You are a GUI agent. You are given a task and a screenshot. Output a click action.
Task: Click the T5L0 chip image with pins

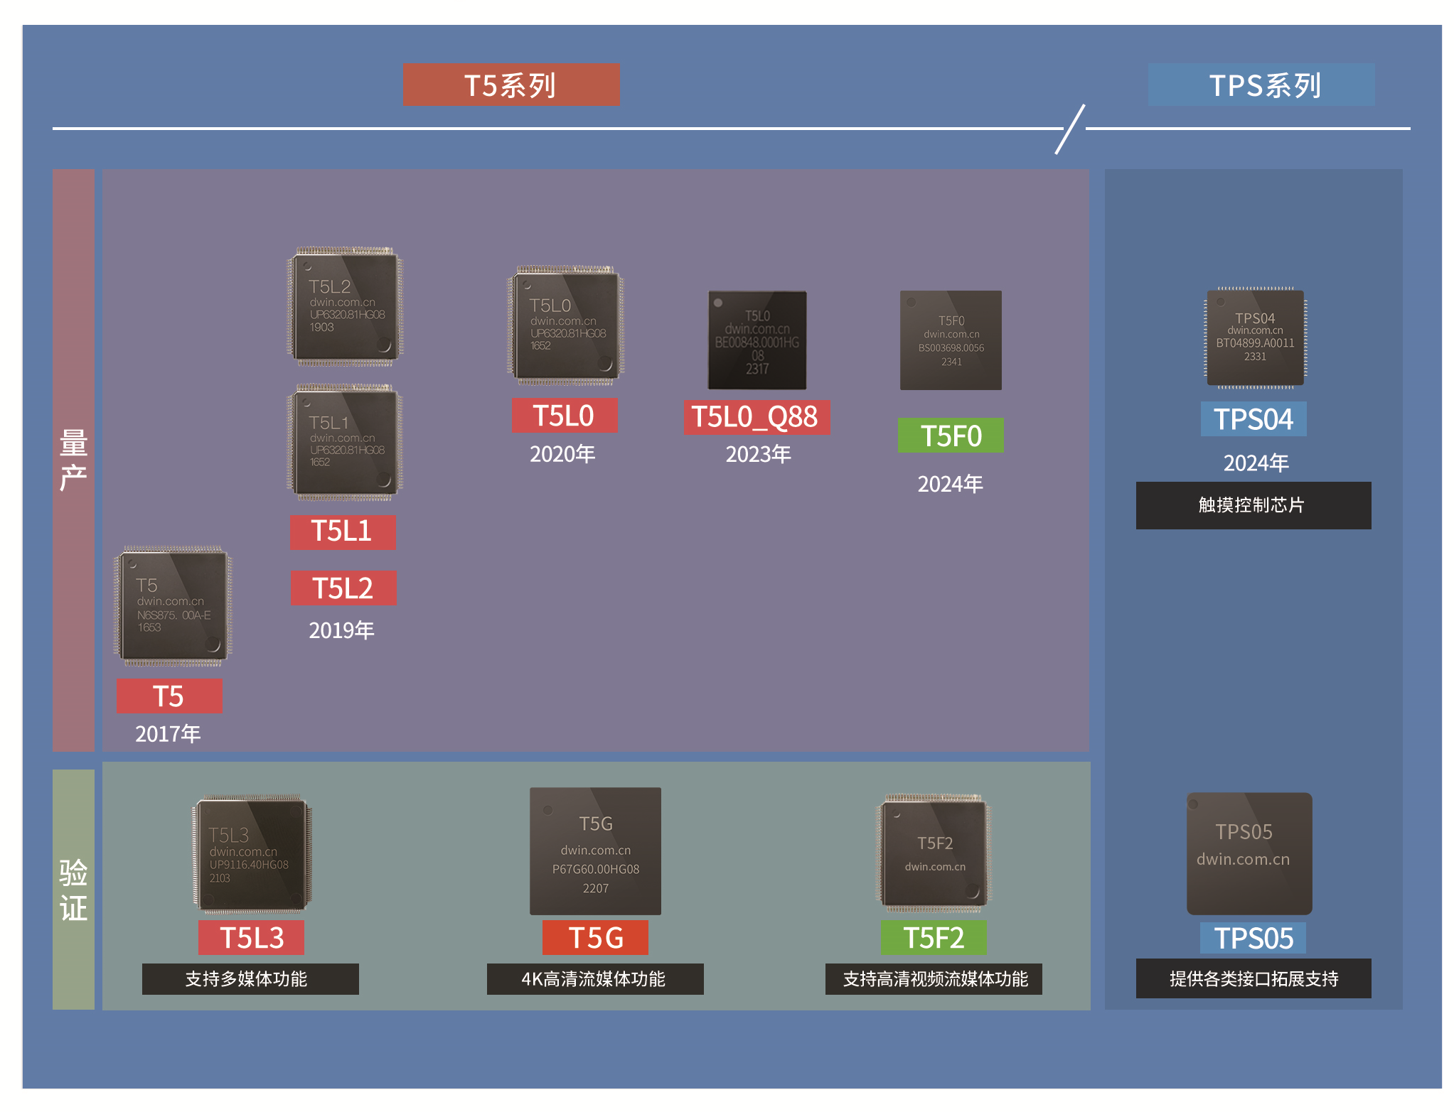click(x=565, y=325)
